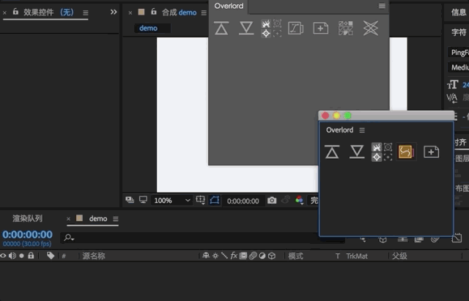Select the demo timeline tab

[98, 218]
